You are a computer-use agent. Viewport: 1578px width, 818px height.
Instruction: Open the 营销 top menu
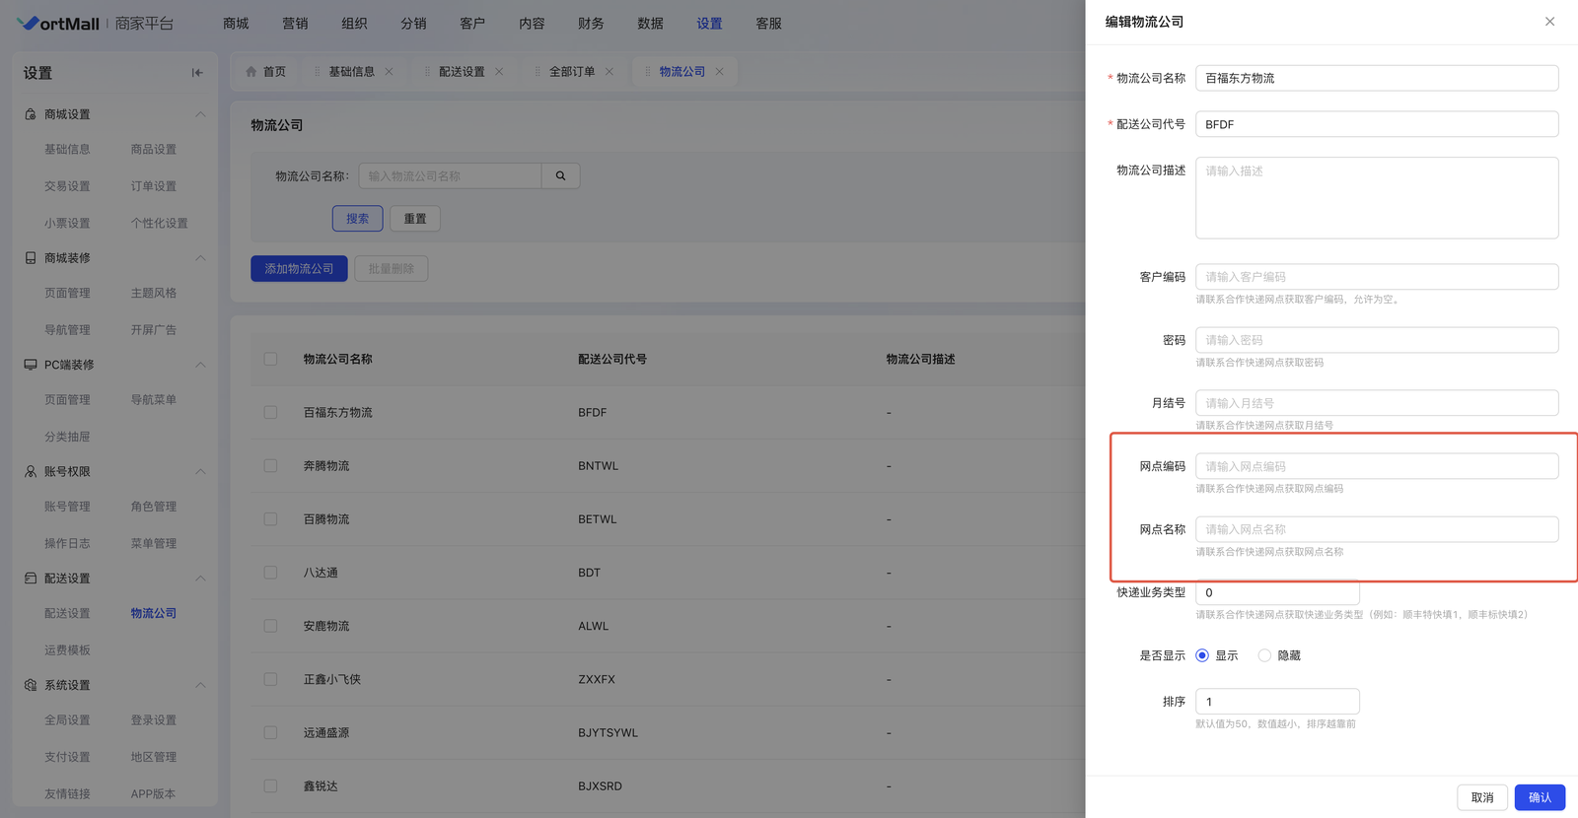click(295, 24)
